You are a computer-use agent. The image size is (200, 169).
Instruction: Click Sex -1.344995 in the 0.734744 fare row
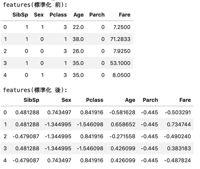tap(58, 125)
